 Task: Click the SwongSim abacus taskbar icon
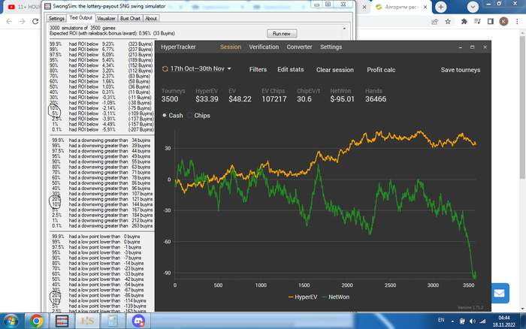tap(62, 321)
